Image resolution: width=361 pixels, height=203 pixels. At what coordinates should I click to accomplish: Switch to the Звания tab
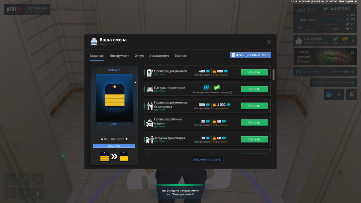point(180,56)
